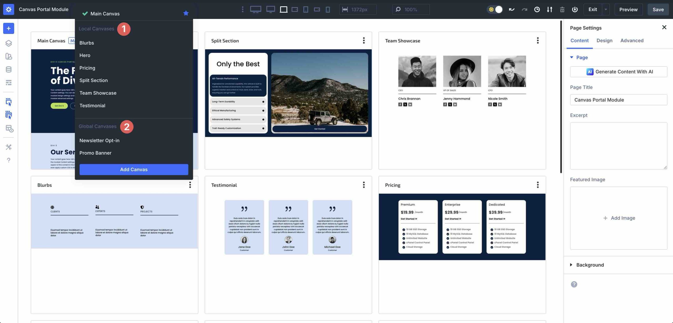
Task: Click the help question mark in sidebar
Action: (9, 160)
